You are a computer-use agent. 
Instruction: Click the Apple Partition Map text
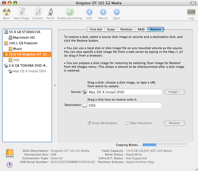coord(140,162)
